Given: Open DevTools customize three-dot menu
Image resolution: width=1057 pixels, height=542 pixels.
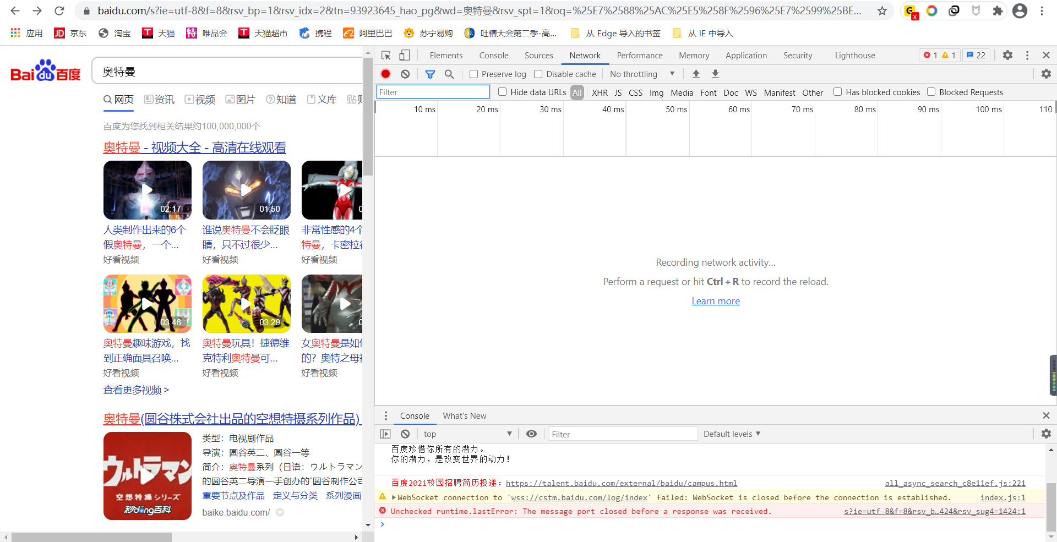Looking at the screenshot, I should [1027, 55].
